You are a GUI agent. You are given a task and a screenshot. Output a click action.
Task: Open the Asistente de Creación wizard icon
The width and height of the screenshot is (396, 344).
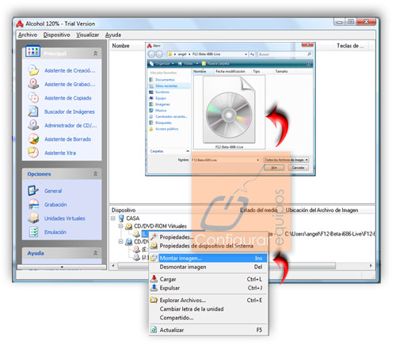33,70
